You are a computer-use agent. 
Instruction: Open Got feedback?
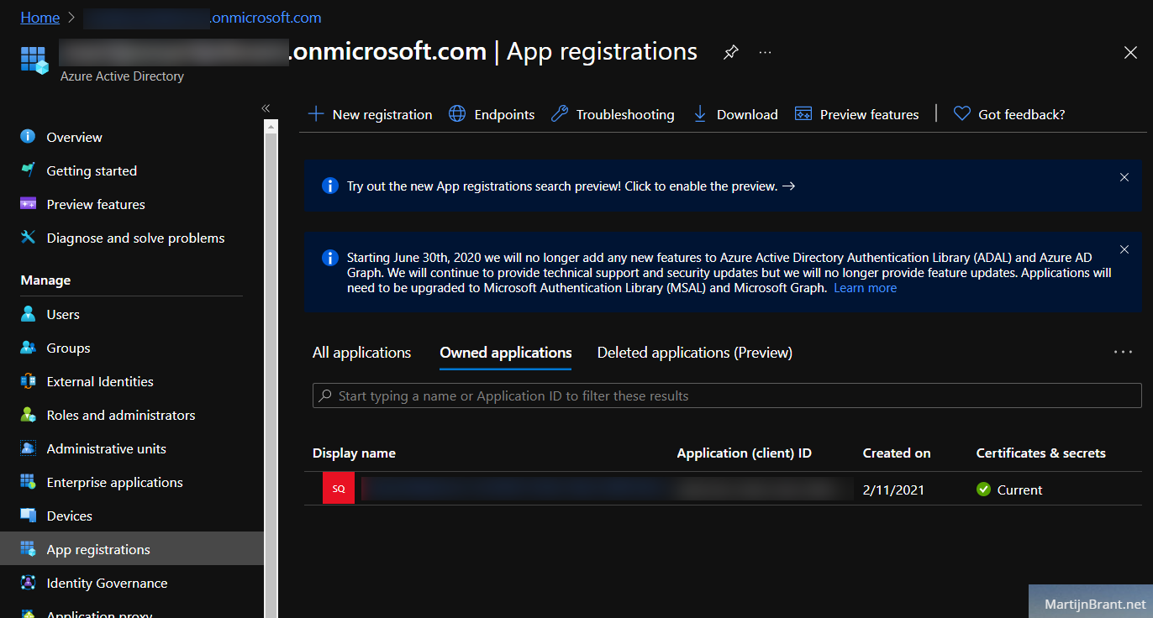pyautogui.click(x=1022, y=114)
